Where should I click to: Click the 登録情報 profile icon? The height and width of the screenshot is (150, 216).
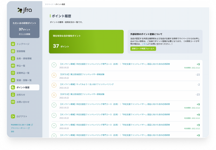click(13, 51)
